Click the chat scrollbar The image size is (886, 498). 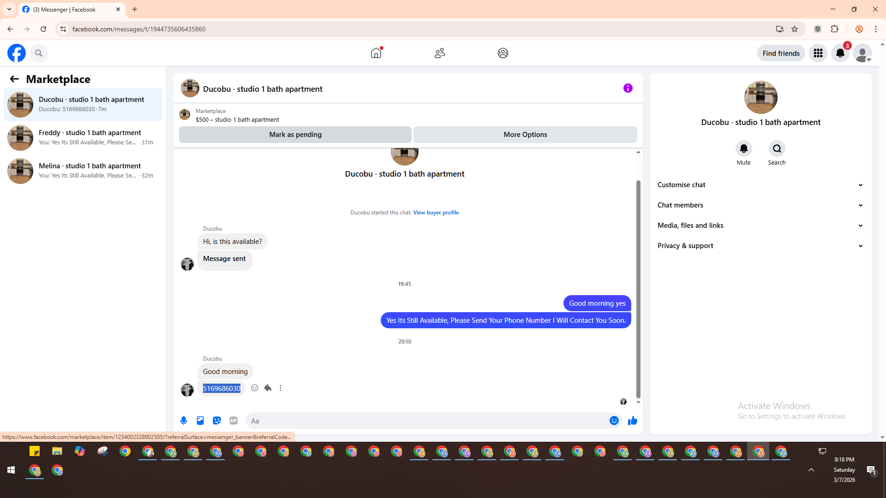638,289
